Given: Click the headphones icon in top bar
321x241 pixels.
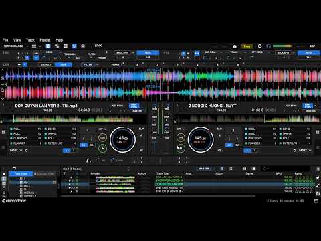Looking at the screenshot, I should 269,46.
